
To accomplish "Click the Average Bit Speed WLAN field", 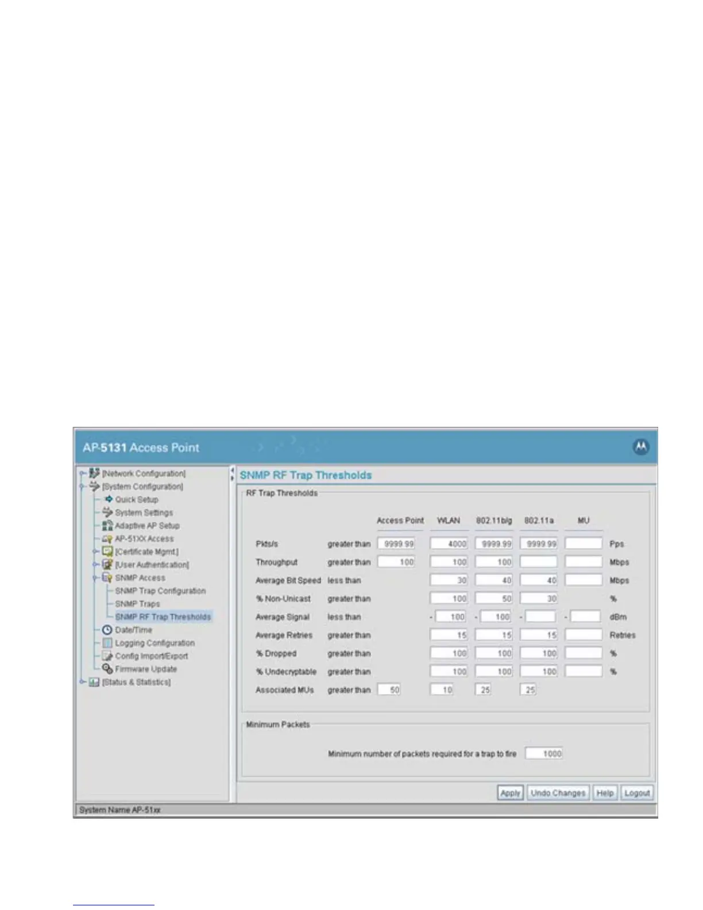I will pos(449,580).
